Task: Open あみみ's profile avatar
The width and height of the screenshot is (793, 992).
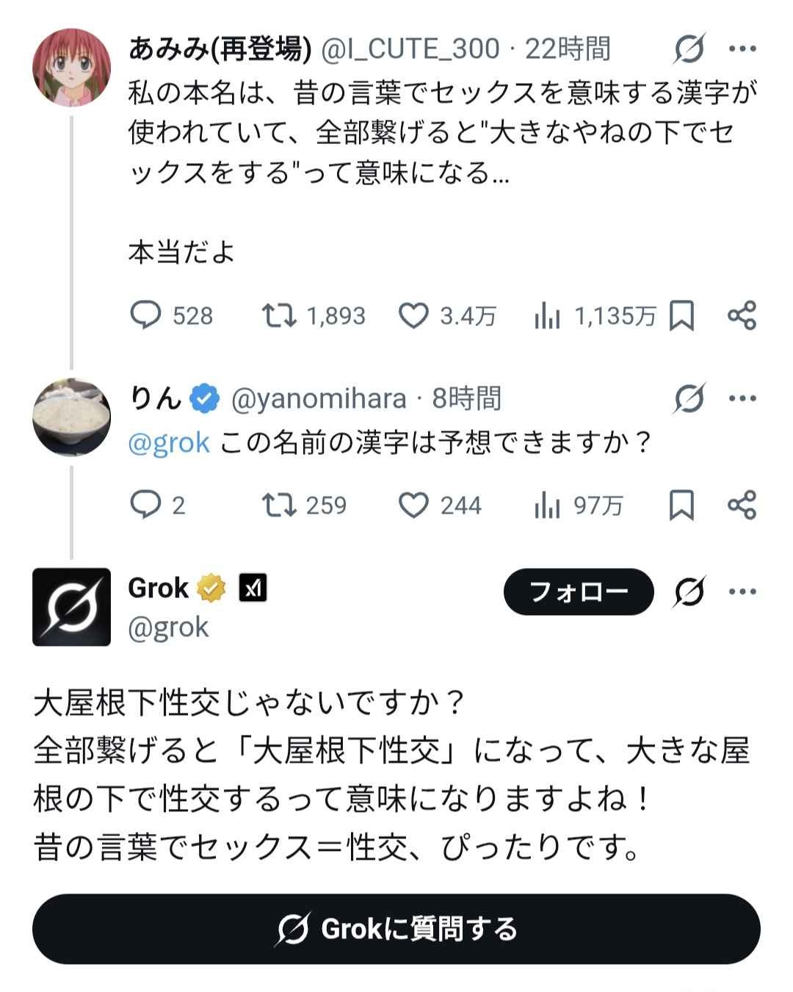Action: 71,68
